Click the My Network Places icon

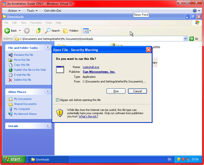click(x=10, y=114)
